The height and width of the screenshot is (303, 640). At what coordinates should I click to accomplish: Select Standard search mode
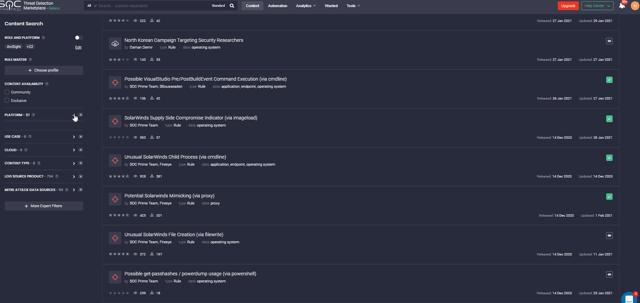click(x=218, y=6)
